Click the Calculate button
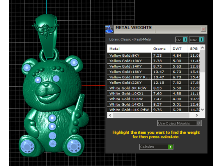 point(156,147)
